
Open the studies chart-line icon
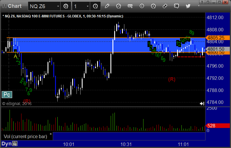tap(119, 6)
